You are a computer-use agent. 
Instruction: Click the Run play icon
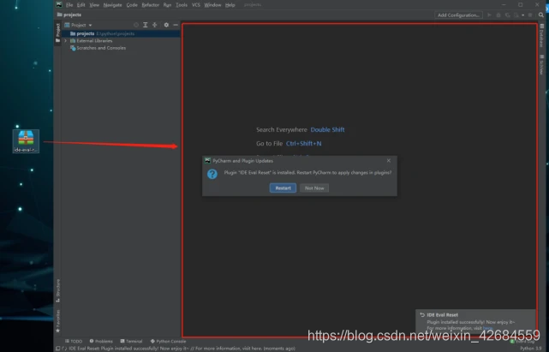(x=490, y=15)
